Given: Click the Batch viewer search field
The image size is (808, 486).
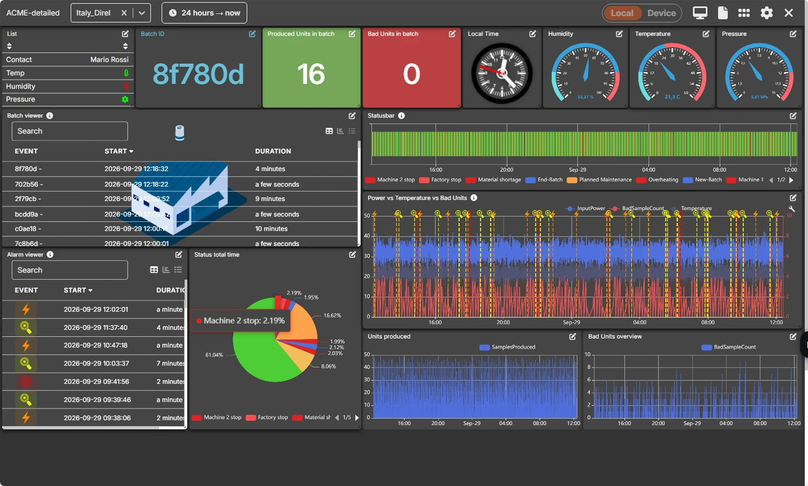Looking at the screenshot, I should (70, 131).
